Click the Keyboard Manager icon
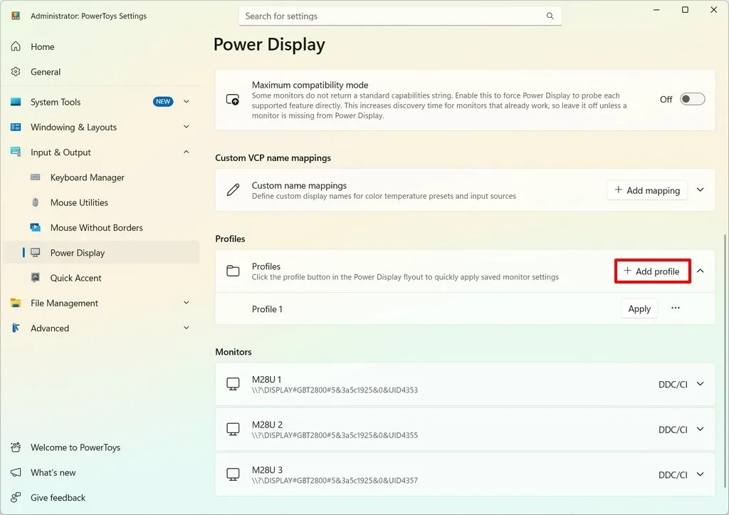This screenshot has width=729, height=515. coord(36,177)
